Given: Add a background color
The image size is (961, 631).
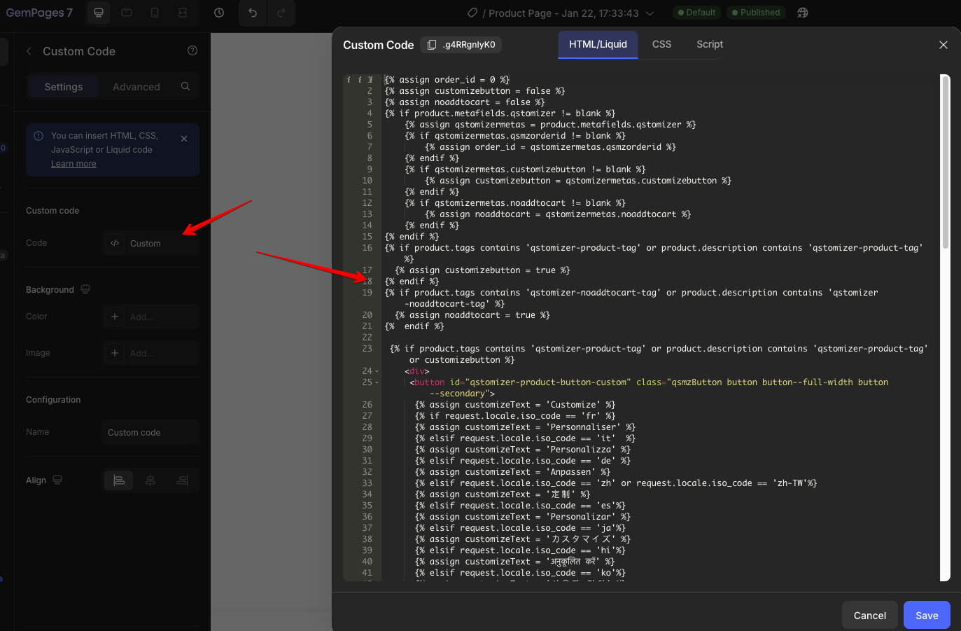Looking at the screenshot, I should click(115, 317).
